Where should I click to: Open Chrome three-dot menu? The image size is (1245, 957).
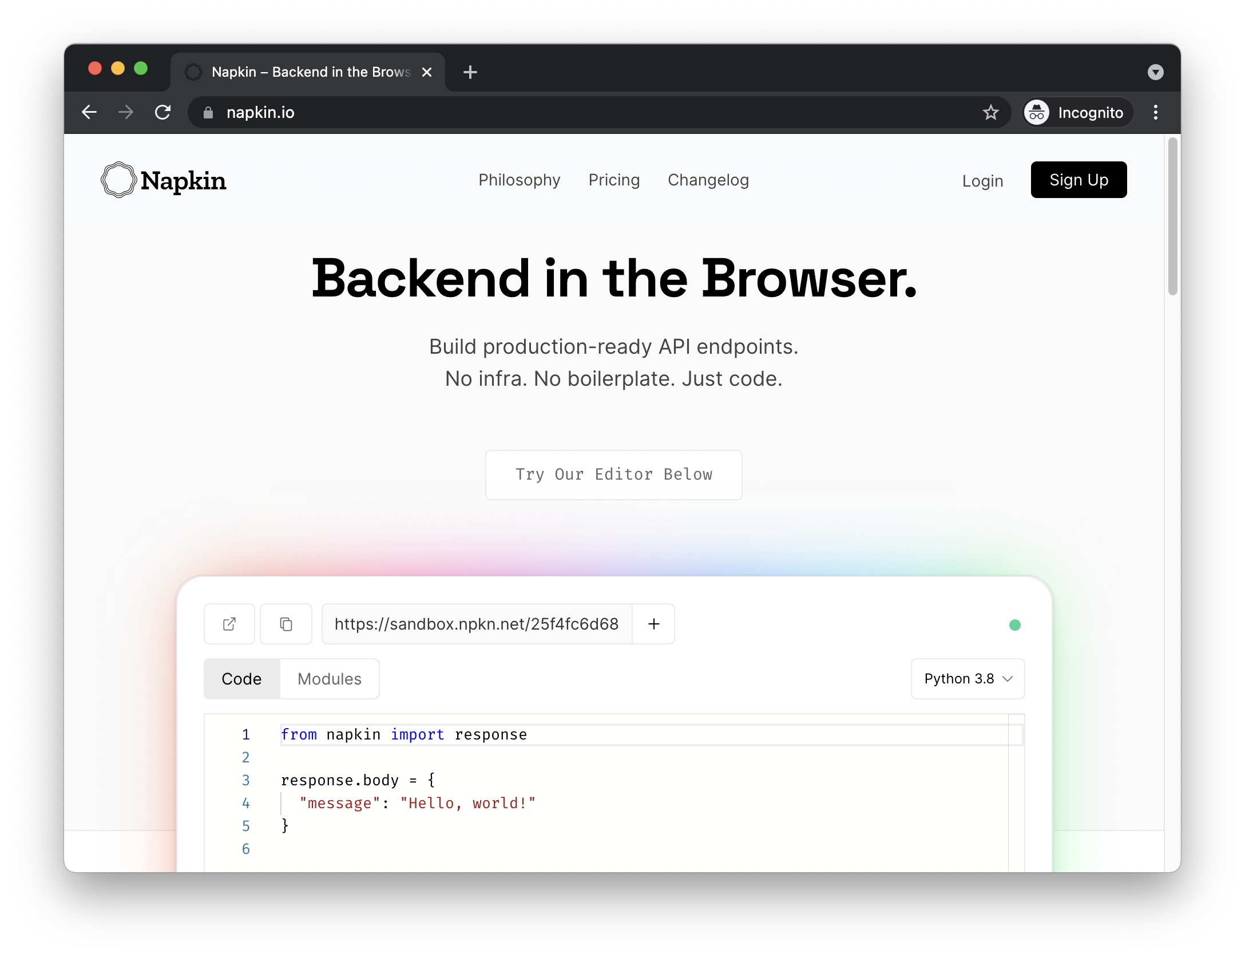pyautogui.click(x=1155, y=112)
